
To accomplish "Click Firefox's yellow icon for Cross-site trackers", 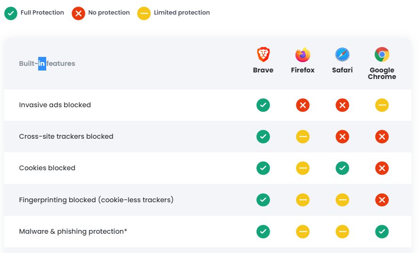I will pos(303,137).
